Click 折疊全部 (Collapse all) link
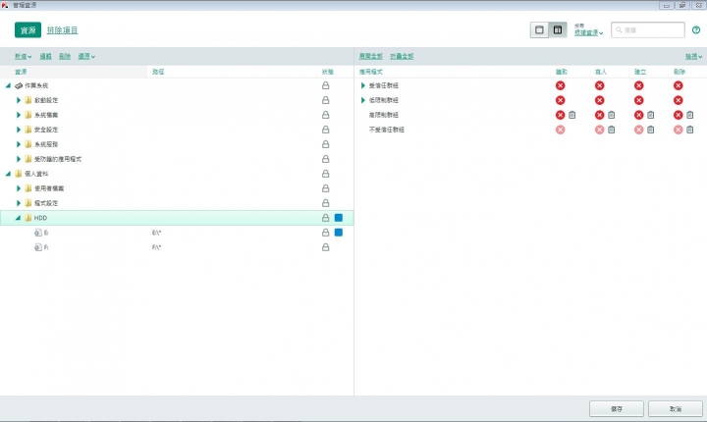This screenshot has width=707, height=422. click(x=402, y=56)
